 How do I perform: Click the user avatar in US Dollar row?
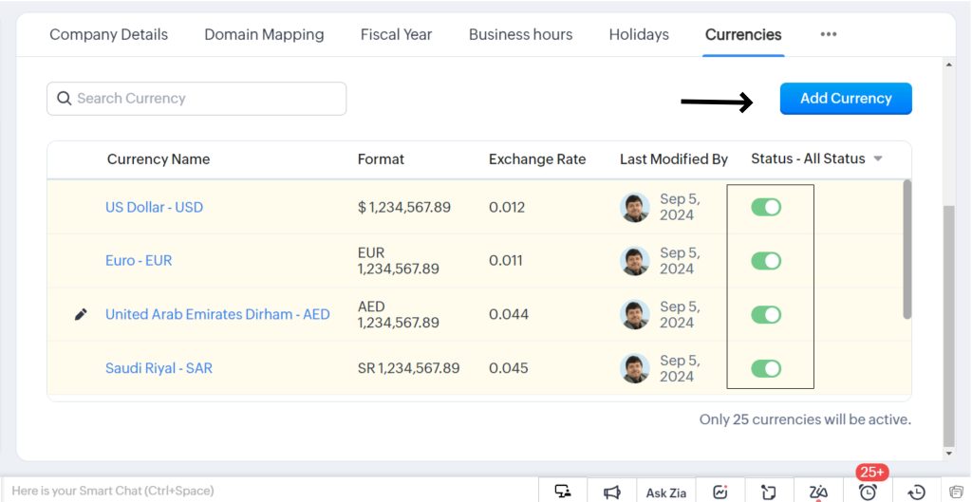pyautogui.click(x=635, y=207)
